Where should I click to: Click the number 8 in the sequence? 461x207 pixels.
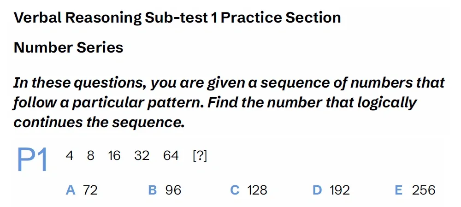point(90,156)
